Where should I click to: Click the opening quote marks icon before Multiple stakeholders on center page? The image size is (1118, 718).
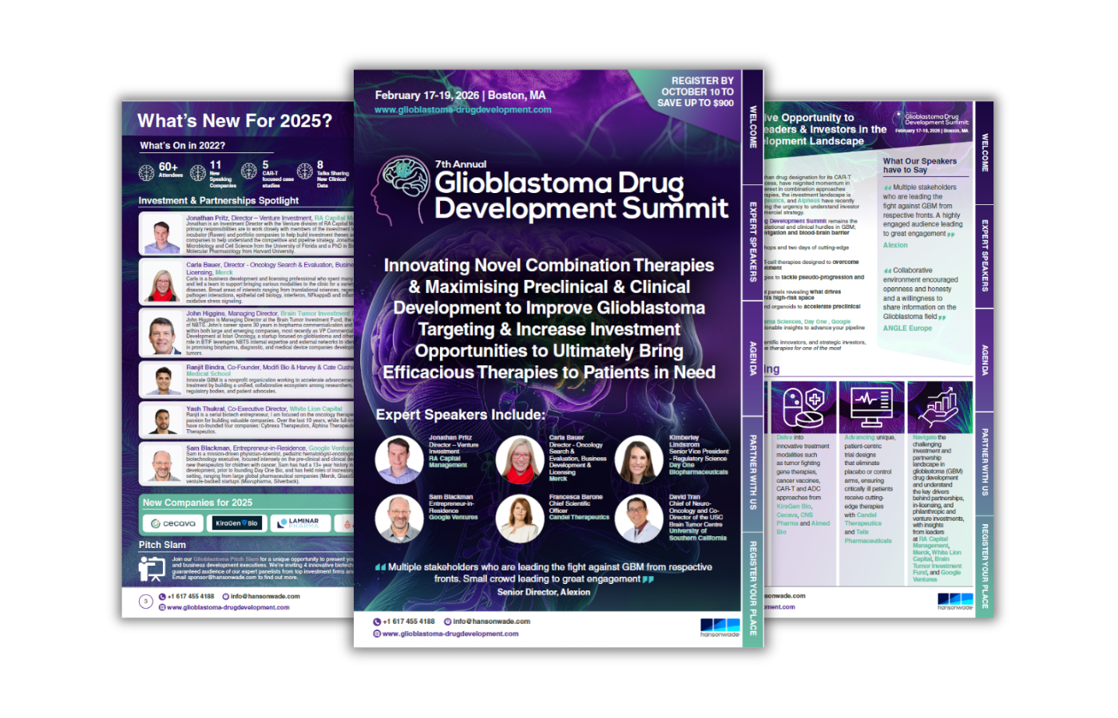coord(380,567)
